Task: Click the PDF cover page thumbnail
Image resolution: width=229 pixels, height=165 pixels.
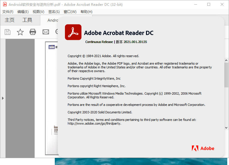Action: [52, 98]
